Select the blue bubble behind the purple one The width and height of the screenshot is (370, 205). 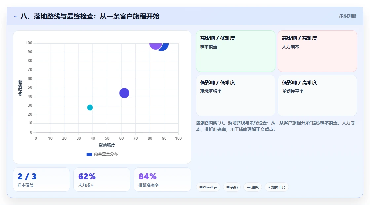coord(165,47)
